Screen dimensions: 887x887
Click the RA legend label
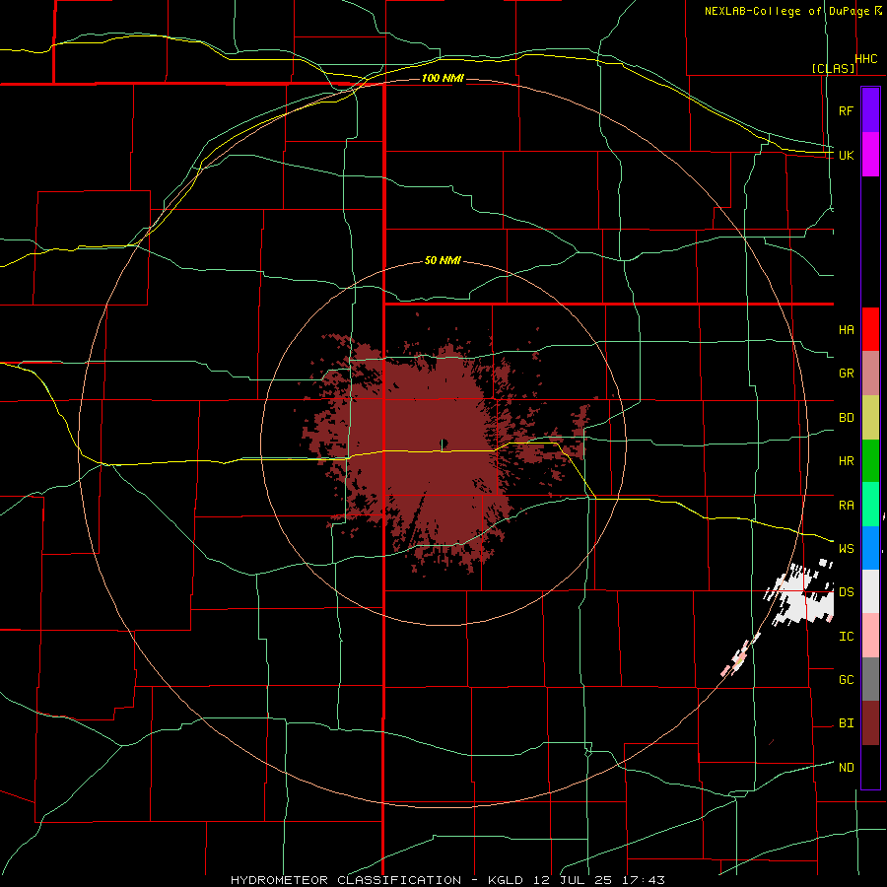pyautogui.click(x=847, y=506)
